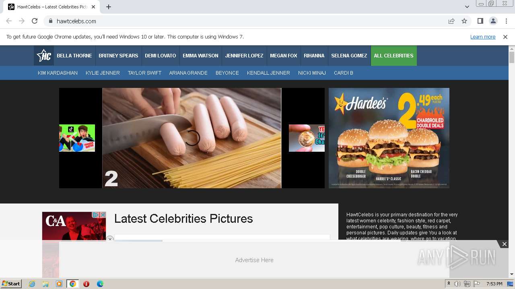This screenshot has height=289, width=515.
Task: Click the taskbar clock showing 7:53 PM
Action: [494, 284]
